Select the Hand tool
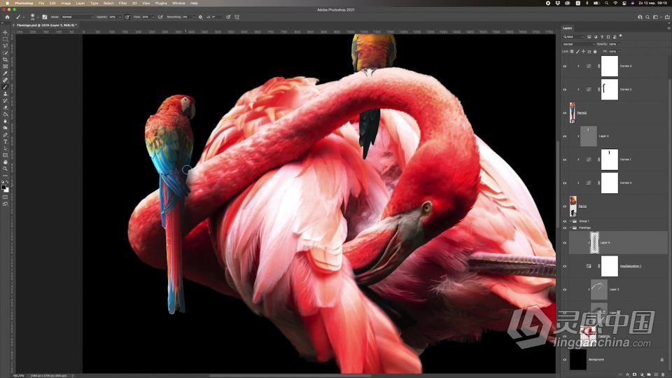Viewport: 672px width, 378px height. 5,162
